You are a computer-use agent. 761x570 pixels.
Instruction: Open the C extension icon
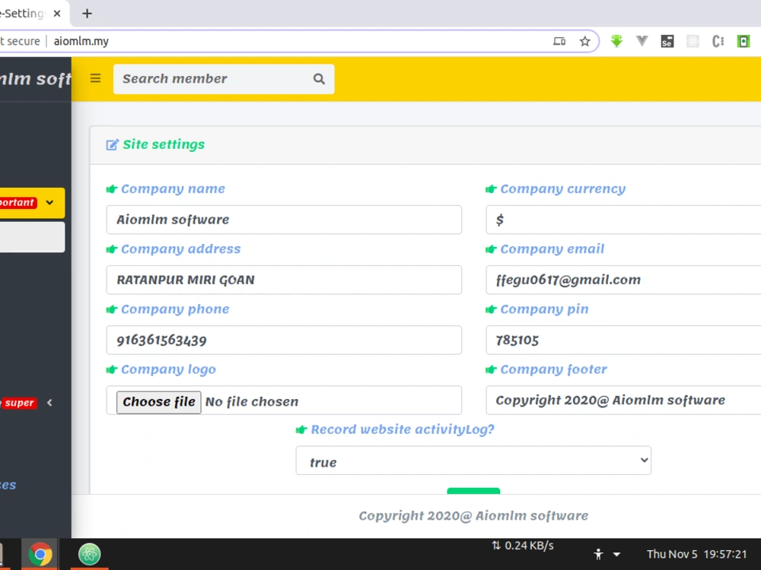tap(718, 41)
